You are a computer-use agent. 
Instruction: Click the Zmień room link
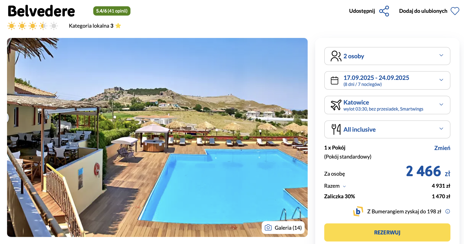click(442, 148)
